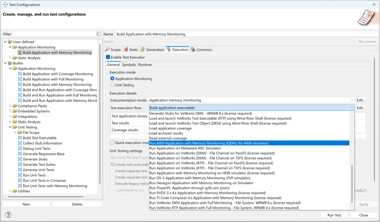Click icon of Generate Test Suites config
This screenshot has width=380, height=222.
click(20, 165)
